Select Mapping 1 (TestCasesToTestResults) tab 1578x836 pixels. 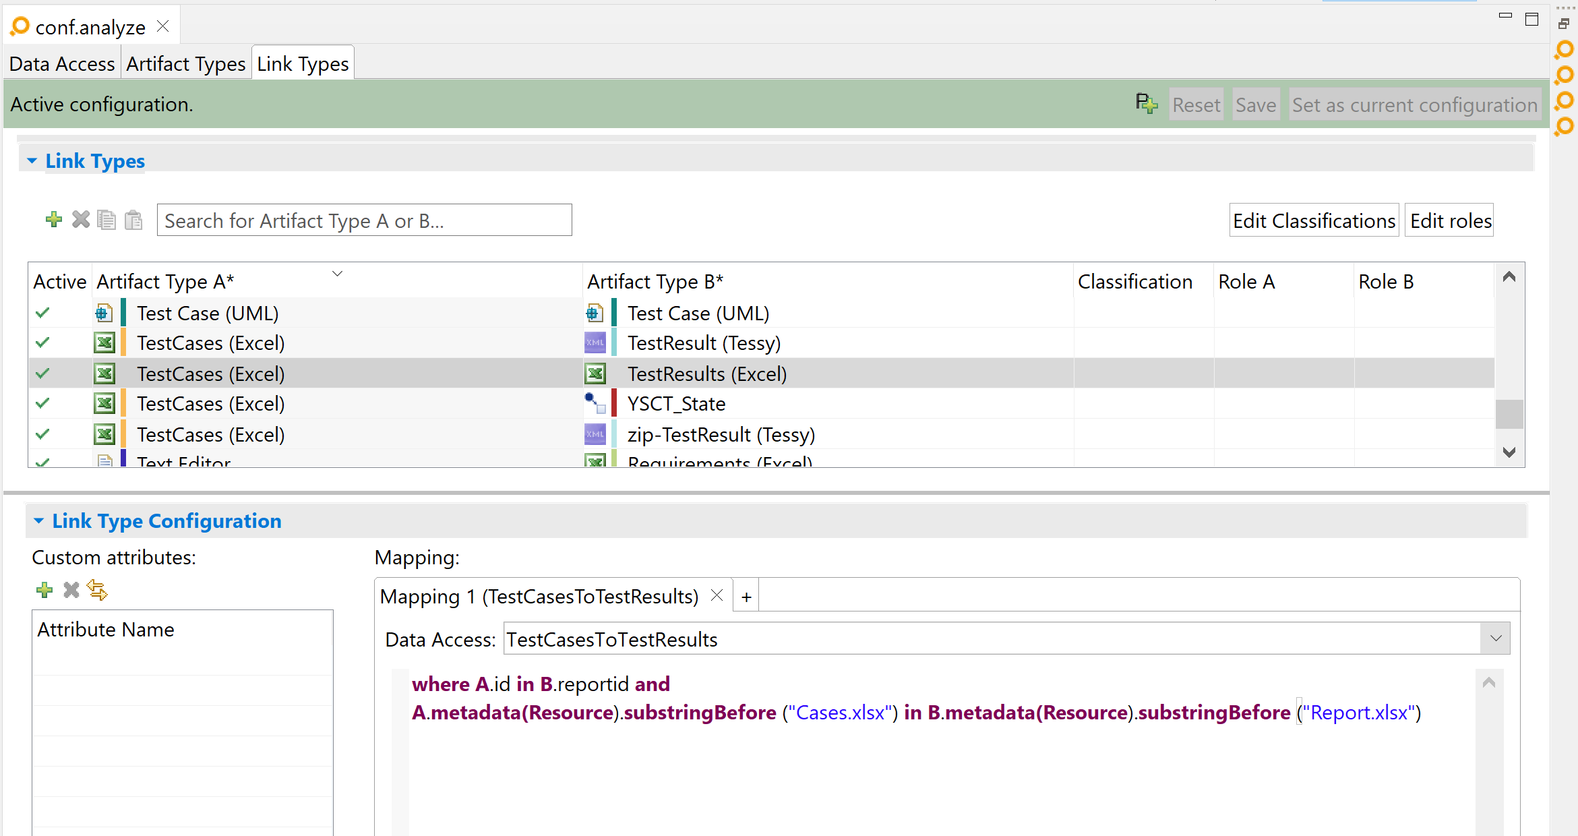(539, 597)
